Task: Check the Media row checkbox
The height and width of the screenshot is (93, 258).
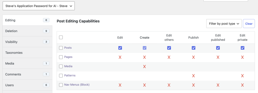Action: (x=61, y=66)
